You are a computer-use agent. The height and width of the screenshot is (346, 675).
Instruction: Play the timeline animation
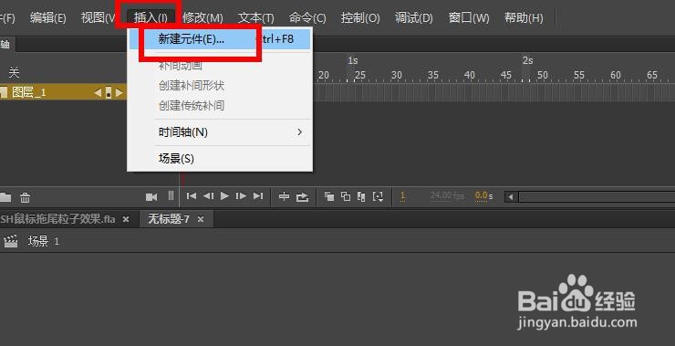pyautogui.click(x=224, y=196)
